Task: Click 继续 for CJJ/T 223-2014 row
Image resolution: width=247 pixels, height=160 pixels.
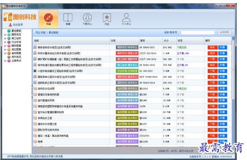Action: 212,53
